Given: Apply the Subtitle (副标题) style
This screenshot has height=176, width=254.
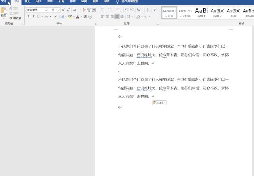Looking at the screenshot, I should pos(248,13).
